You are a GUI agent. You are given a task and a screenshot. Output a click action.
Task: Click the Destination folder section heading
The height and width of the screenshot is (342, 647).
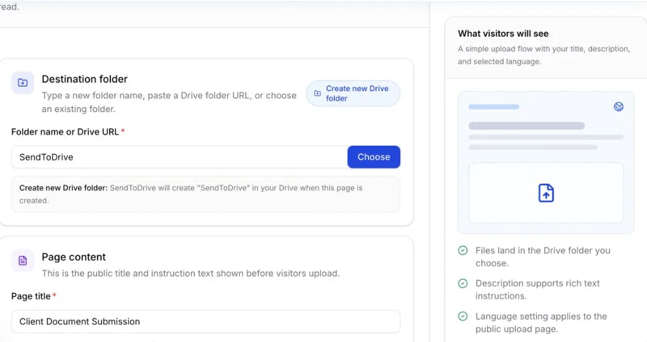(x=84, y=79)
